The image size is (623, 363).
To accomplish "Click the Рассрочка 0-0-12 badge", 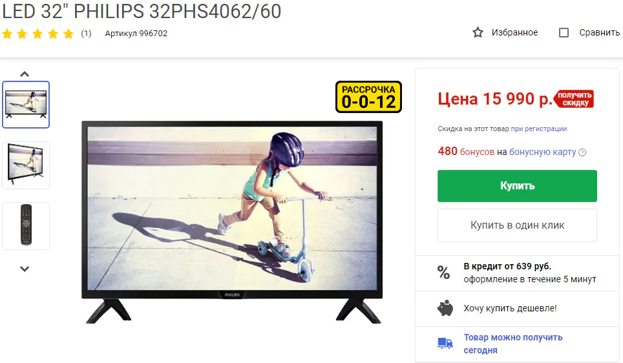I will 369,97.
